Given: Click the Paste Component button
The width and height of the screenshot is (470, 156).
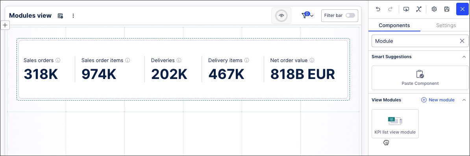Looking at the screenshot, I should coord(420,78).
